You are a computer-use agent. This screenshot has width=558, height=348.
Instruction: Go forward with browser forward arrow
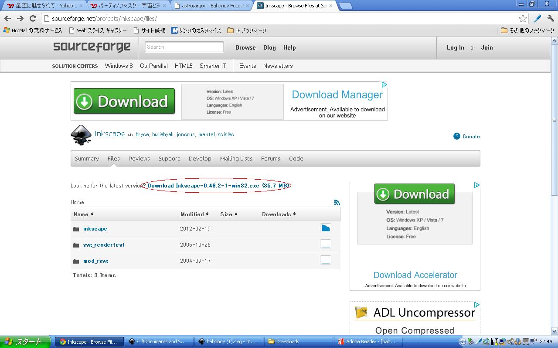click(20, 18)
